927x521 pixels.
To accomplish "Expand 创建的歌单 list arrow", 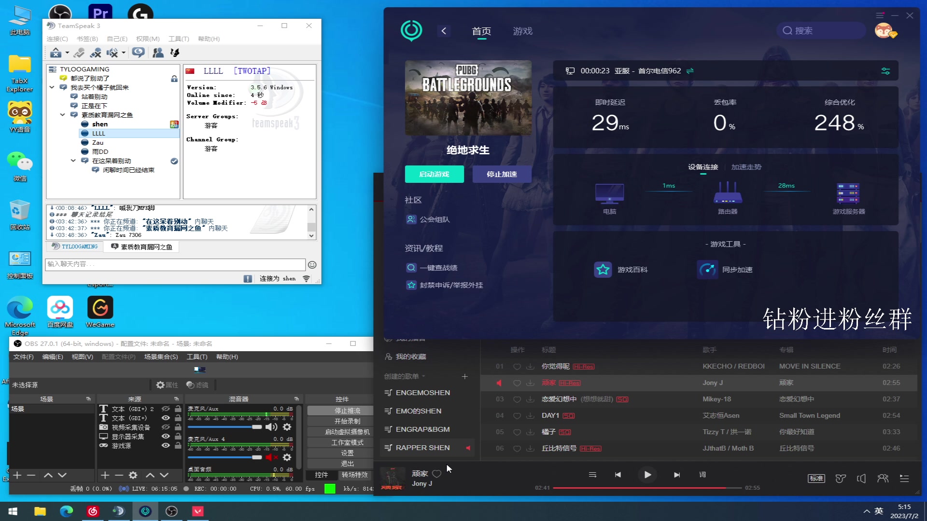I will (424, 376).
